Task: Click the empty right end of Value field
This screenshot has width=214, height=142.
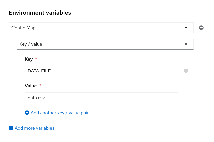Action: click(x=167, y=98)
